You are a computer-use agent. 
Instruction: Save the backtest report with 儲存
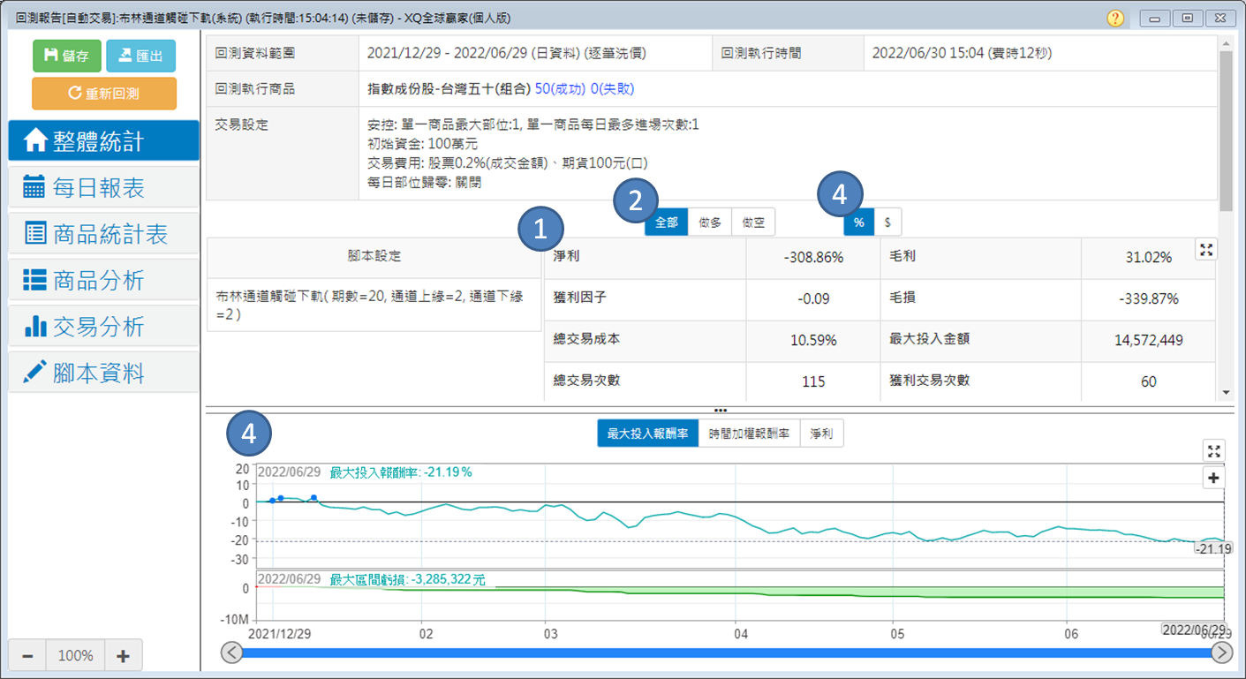[x=67, y=56]
